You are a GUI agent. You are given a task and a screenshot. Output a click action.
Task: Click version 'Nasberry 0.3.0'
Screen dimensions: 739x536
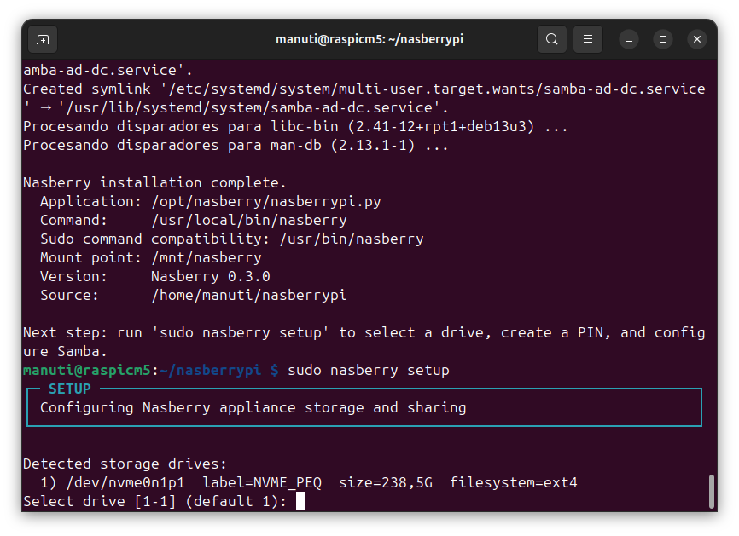(210, 276)
